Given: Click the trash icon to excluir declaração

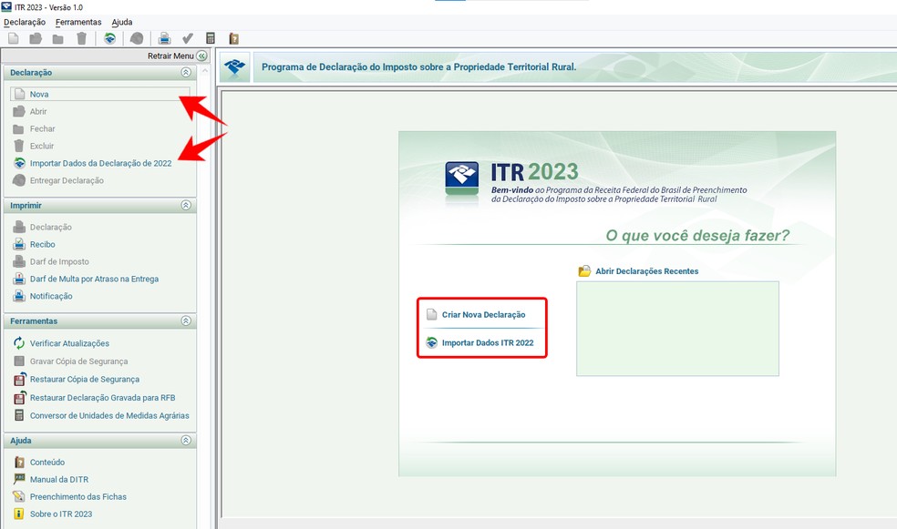Looking at the screenshot, I should [80, 38].
